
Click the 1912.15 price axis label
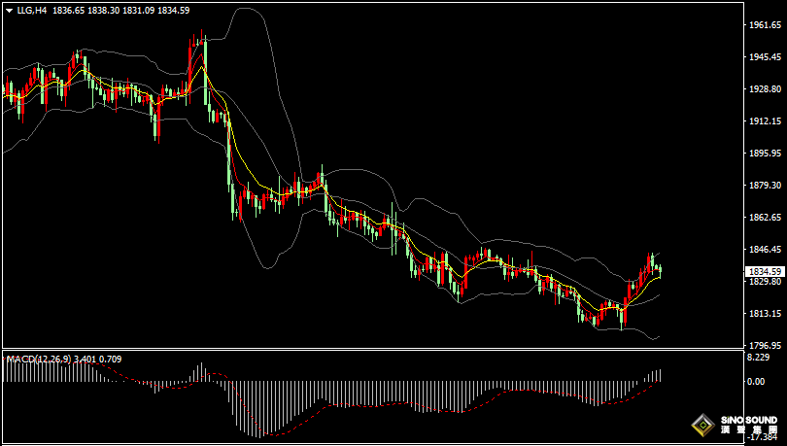tap(765, 121)
